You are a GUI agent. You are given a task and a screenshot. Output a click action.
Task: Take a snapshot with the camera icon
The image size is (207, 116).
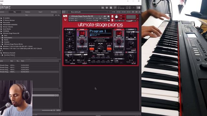click(x=105, y=16)
